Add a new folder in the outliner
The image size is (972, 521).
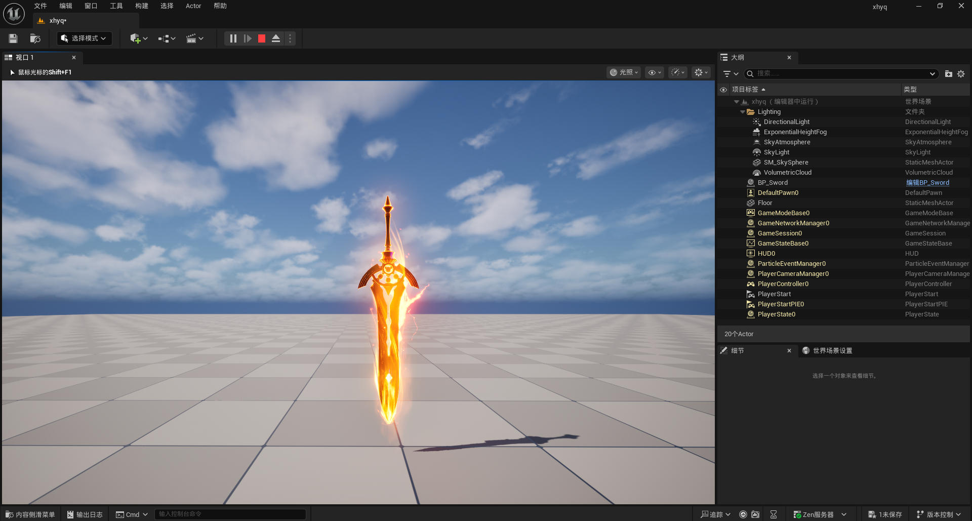point(949,74)
